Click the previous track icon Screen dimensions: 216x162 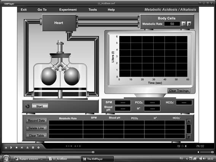[x=6, y=148]
